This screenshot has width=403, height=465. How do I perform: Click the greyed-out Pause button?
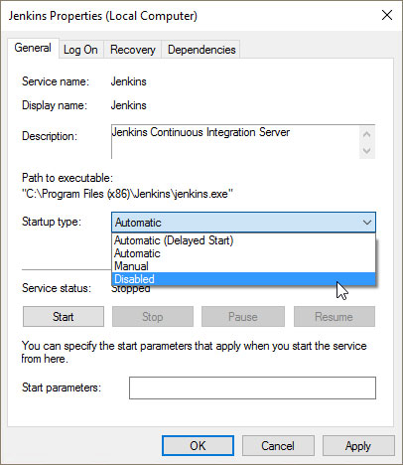pyautogui.click(x=243, y=317)
